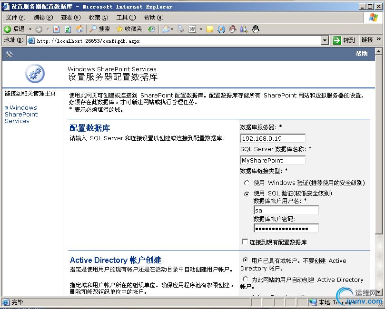Click the Go (转到) green arrow button

(x=344, y=40)
